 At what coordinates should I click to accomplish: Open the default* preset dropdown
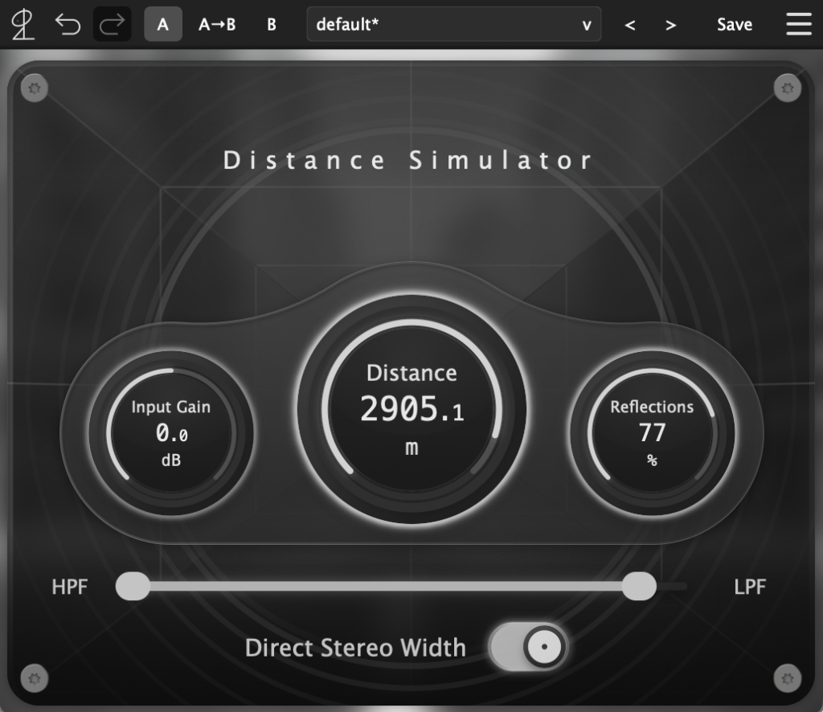(x=454, y=24)
